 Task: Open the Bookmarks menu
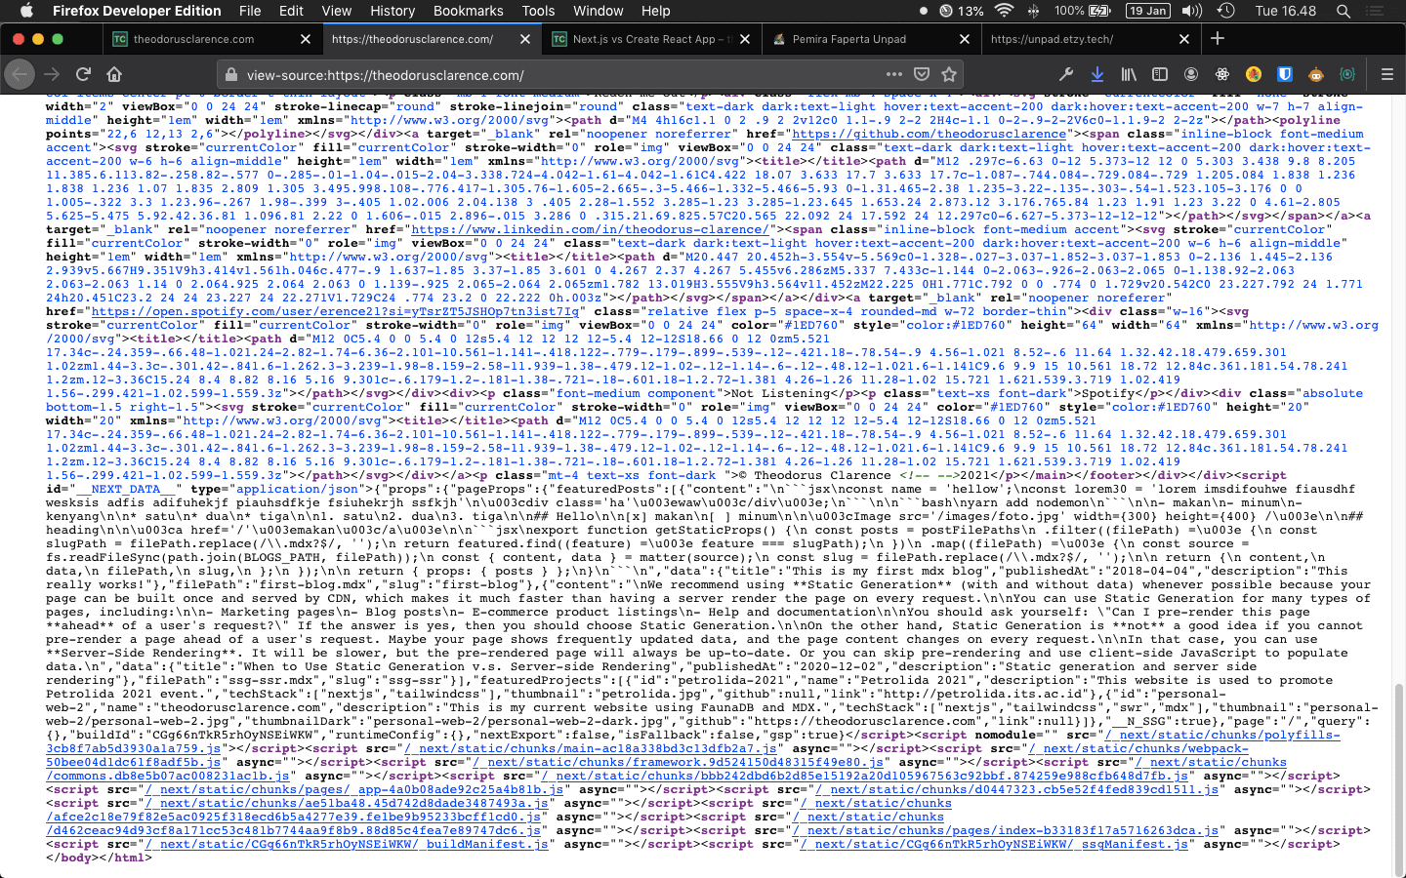point(469,11)
